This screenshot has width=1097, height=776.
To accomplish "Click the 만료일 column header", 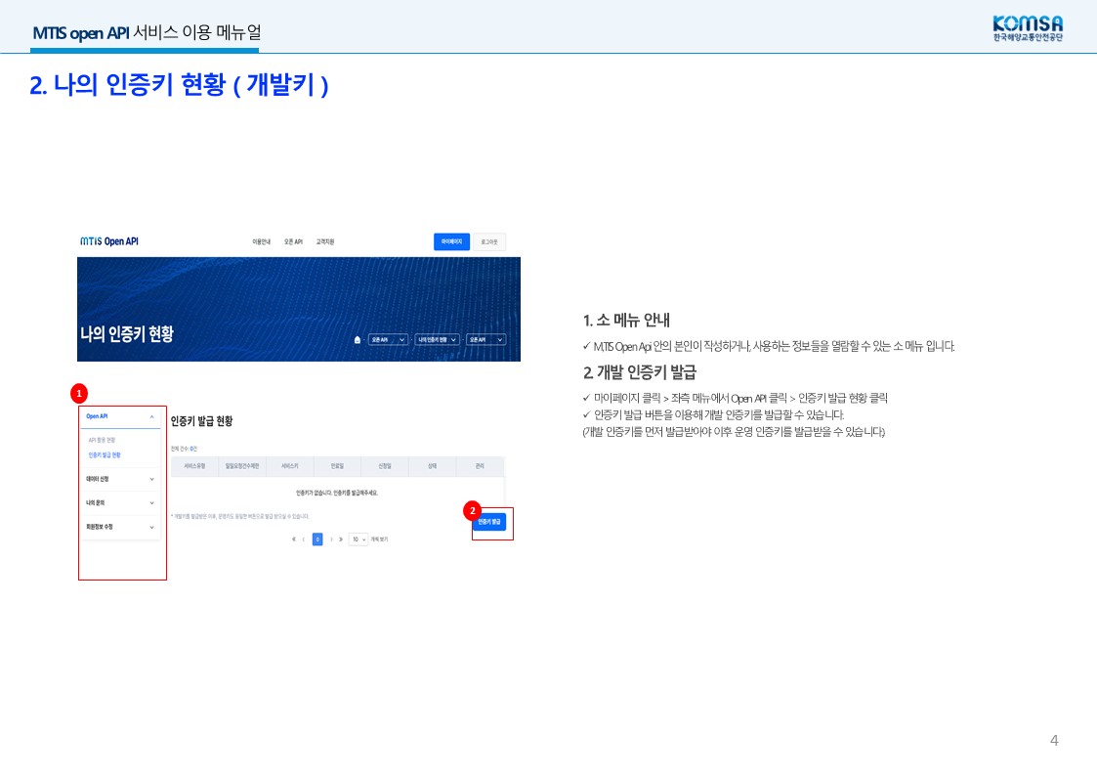I will click(x=337, y=466).
